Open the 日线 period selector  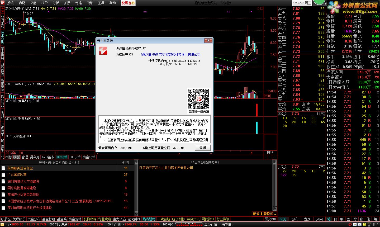pos(270,153)
